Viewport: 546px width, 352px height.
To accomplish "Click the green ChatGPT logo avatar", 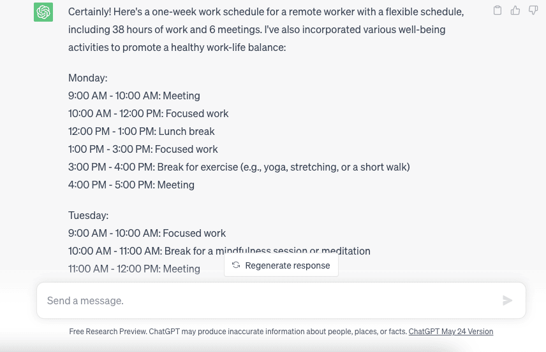I will (x=43, y=12).
